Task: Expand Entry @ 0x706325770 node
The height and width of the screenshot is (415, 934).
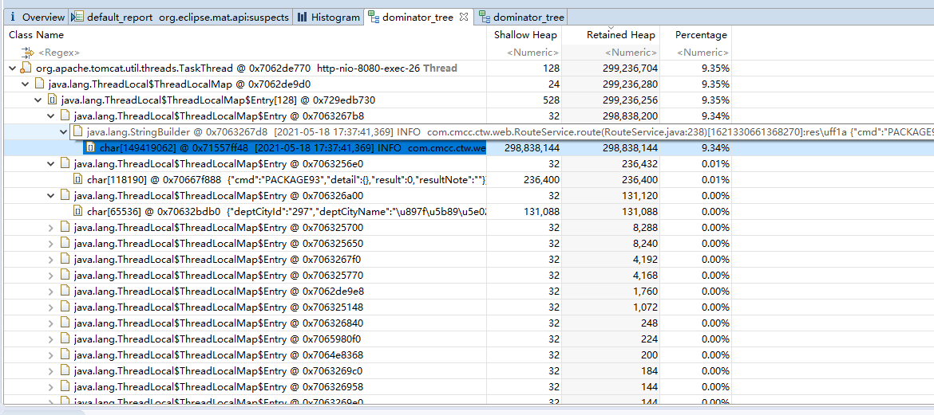Action: [x=50, y=276]
